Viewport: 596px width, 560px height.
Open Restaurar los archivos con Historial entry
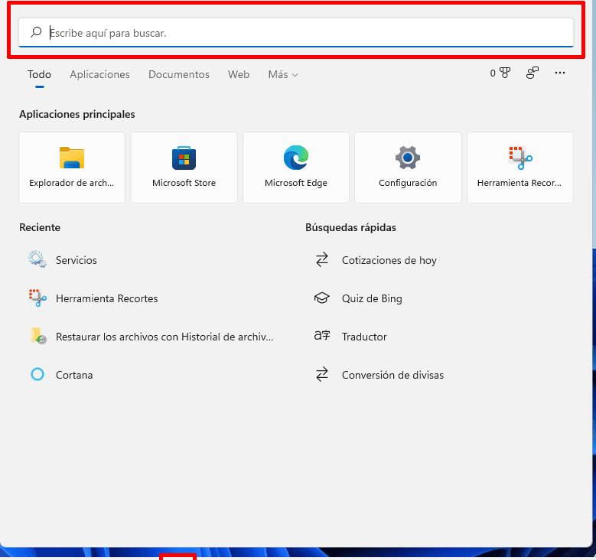click(x=164, y=337)
